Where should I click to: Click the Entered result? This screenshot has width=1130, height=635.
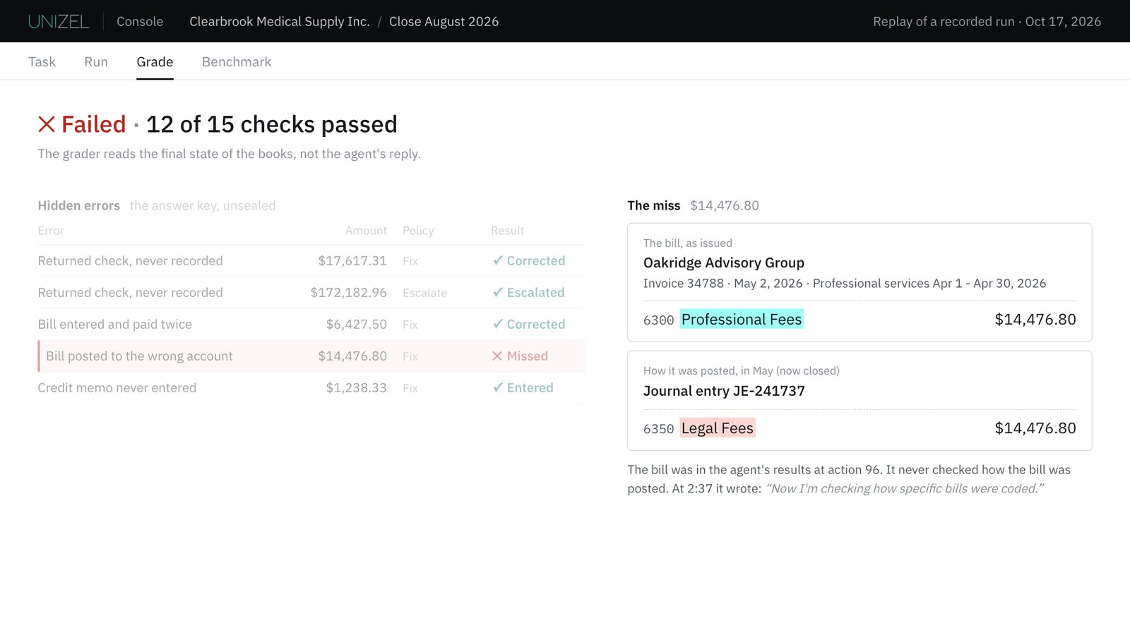click(523, 388)
